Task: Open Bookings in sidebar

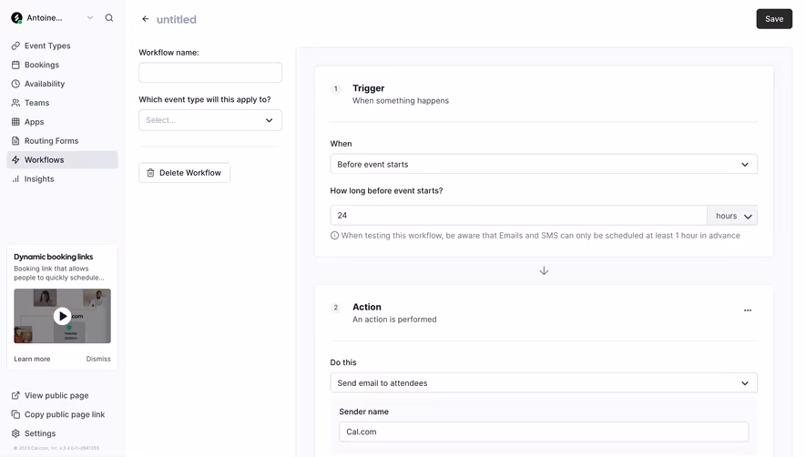Action: pos(62,65)
